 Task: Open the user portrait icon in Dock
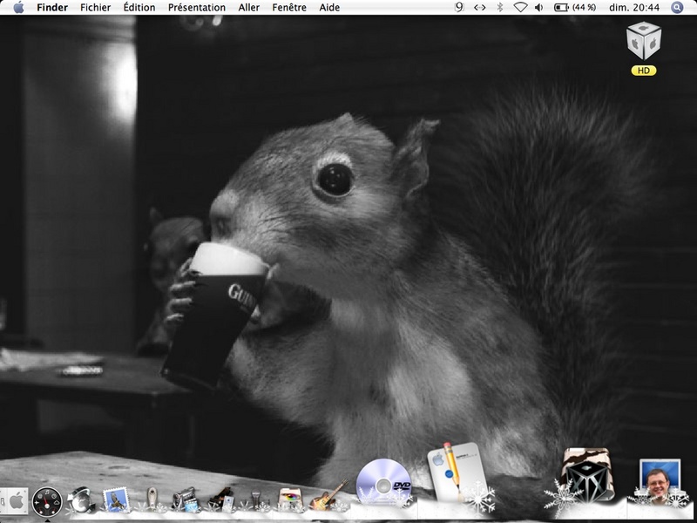(659, 481)
